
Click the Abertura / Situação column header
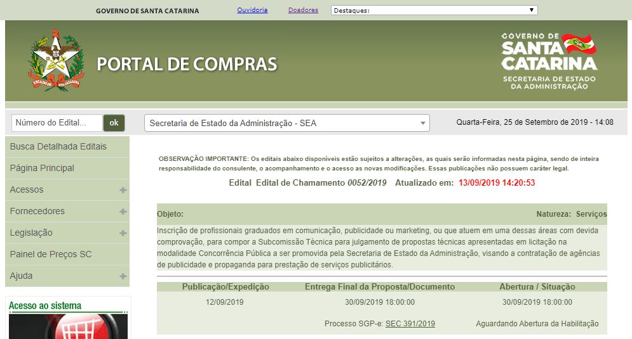(x=537, y=286)
